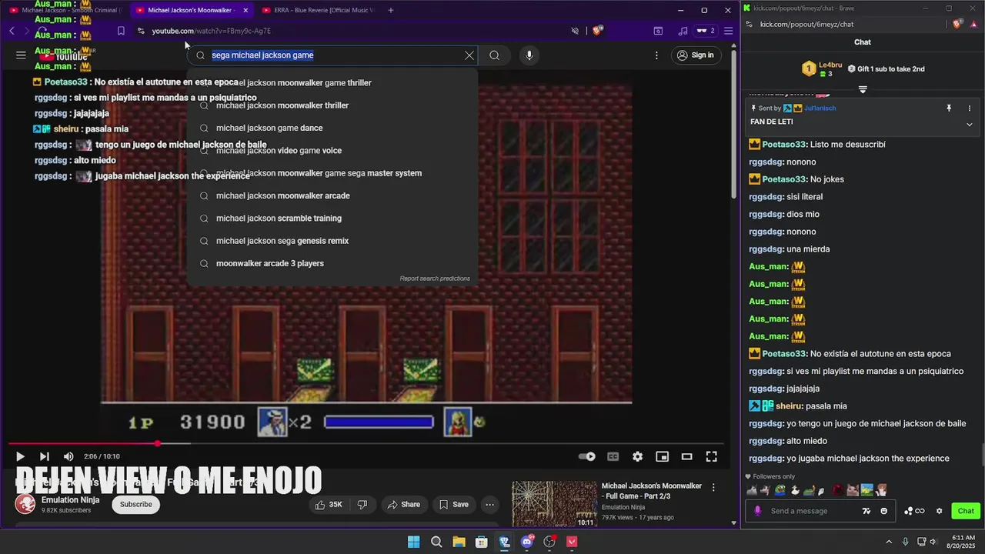The width and height of the screenshot is (985, 554).
Task: Mute the YouTube player volume
Action: click(x=68, y=456)
